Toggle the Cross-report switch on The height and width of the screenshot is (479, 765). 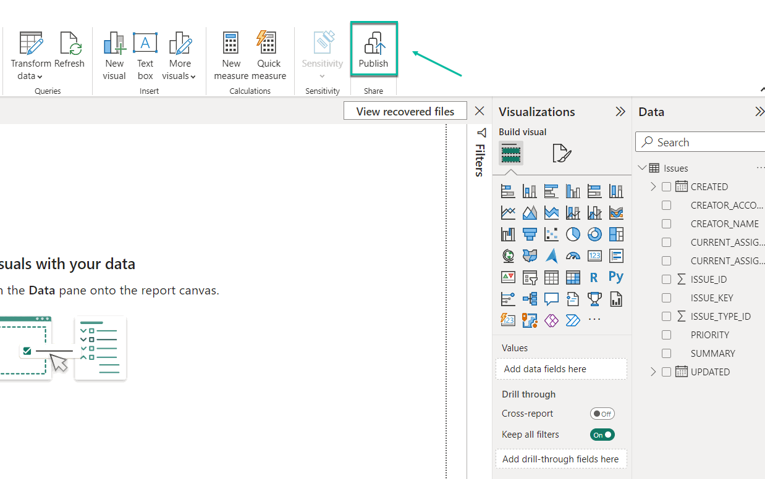coord(602,414)
